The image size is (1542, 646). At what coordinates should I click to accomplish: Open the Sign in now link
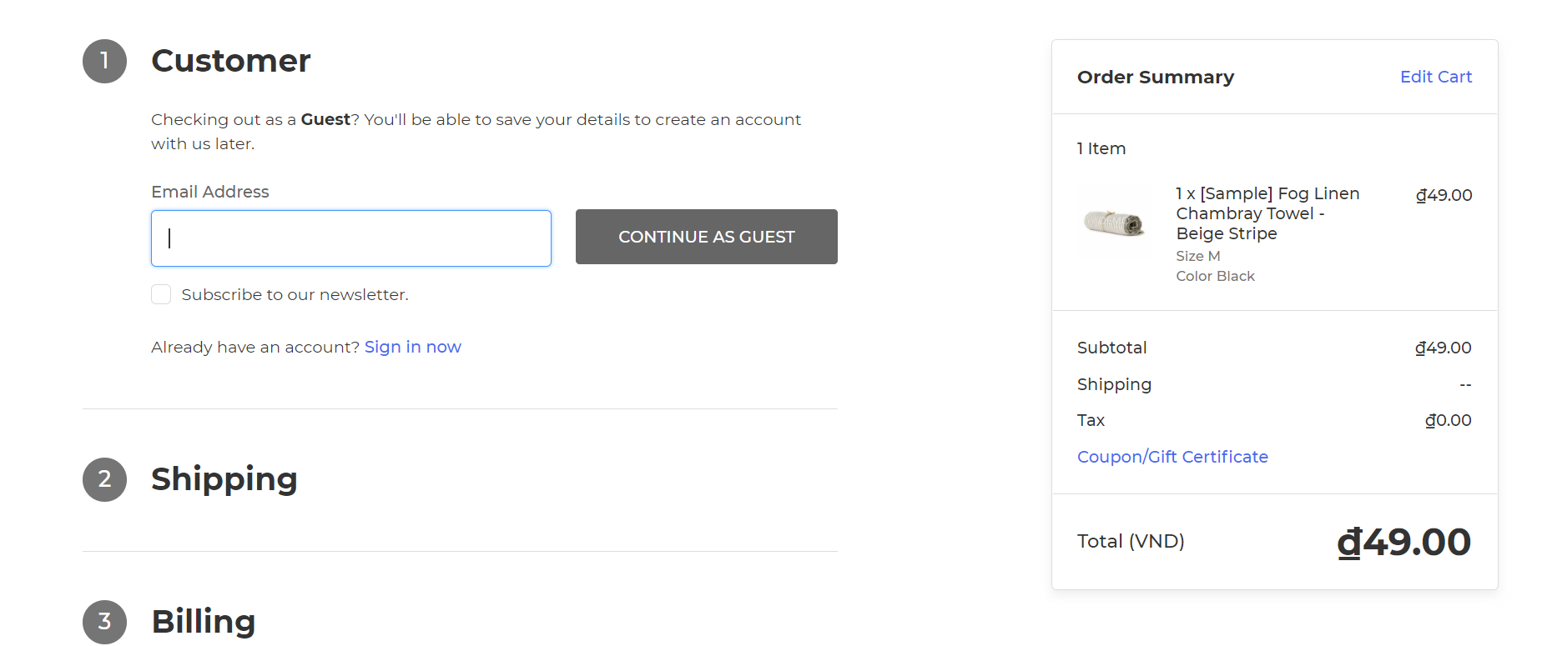point(412,347)
